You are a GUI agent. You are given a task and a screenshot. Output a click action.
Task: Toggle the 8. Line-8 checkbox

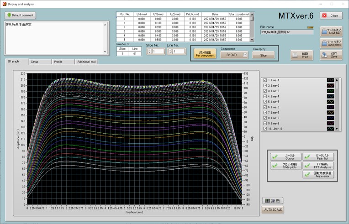point(265,118)
